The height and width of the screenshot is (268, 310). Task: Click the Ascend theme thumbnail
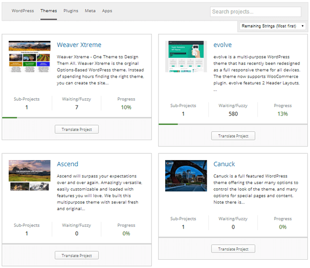click(30, 175)
